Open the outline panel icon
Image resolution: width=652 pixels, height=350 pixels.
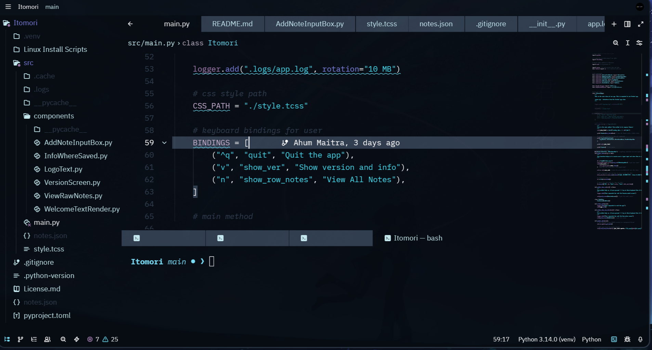[x=34, y=339]
